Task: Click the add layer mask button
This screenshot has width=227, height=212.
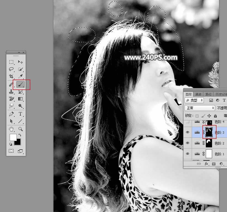Action: tap(214, 164)
